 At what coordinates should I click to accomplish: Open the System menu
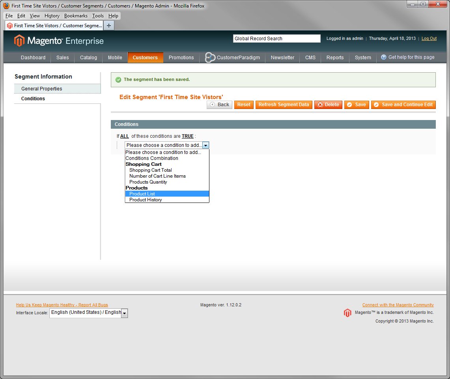(x=363, y=58)
